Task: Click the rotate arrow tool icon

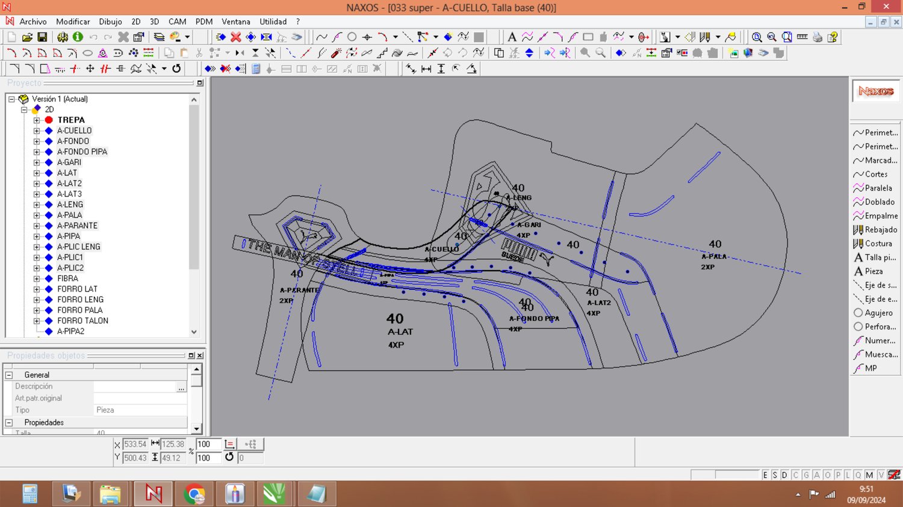Action: (176, 69)
